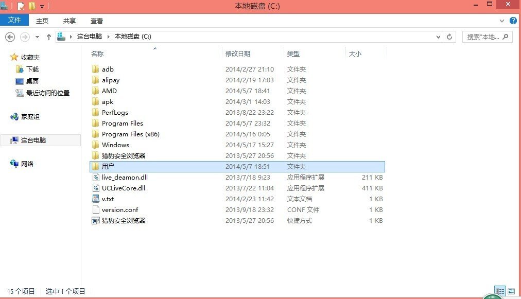Select Program Files folder icon

coord(95,124)
